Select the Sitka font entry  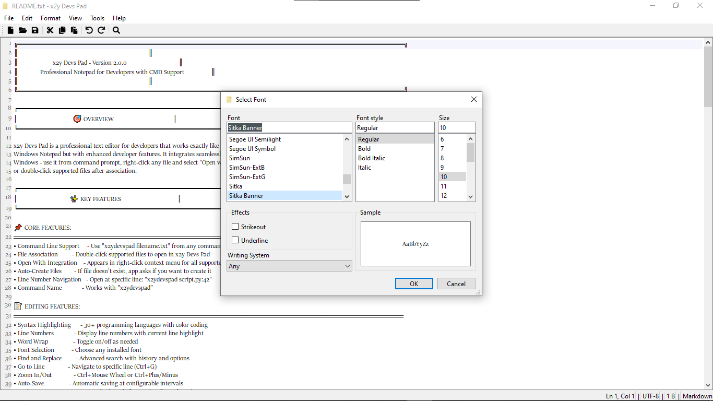[x=285, y=186]
